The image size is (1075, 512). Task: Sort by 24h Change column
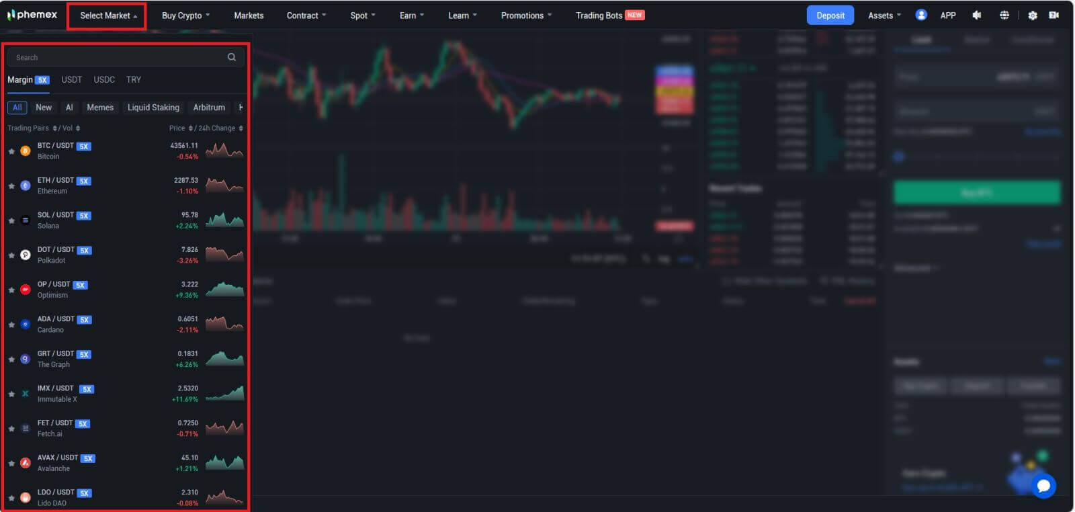[x=220, y=128]
